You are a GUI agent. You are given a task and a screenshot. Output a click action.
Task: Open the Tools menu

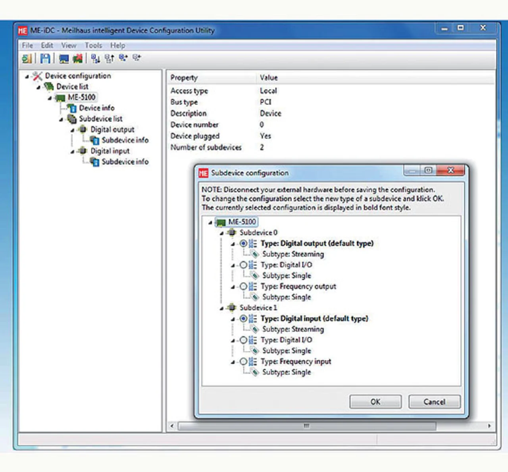pyautogui.click(x=93, y=45)
